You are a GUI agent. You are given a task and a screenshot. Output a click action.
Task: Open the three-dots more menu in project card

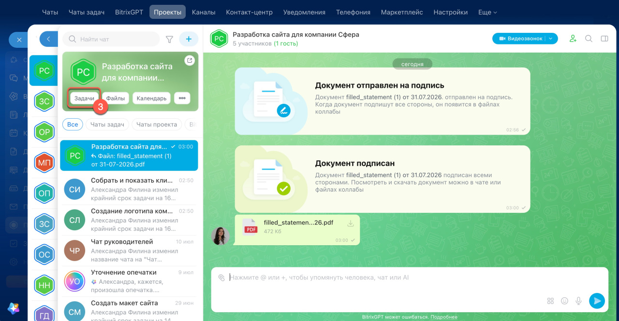(182, 98)
